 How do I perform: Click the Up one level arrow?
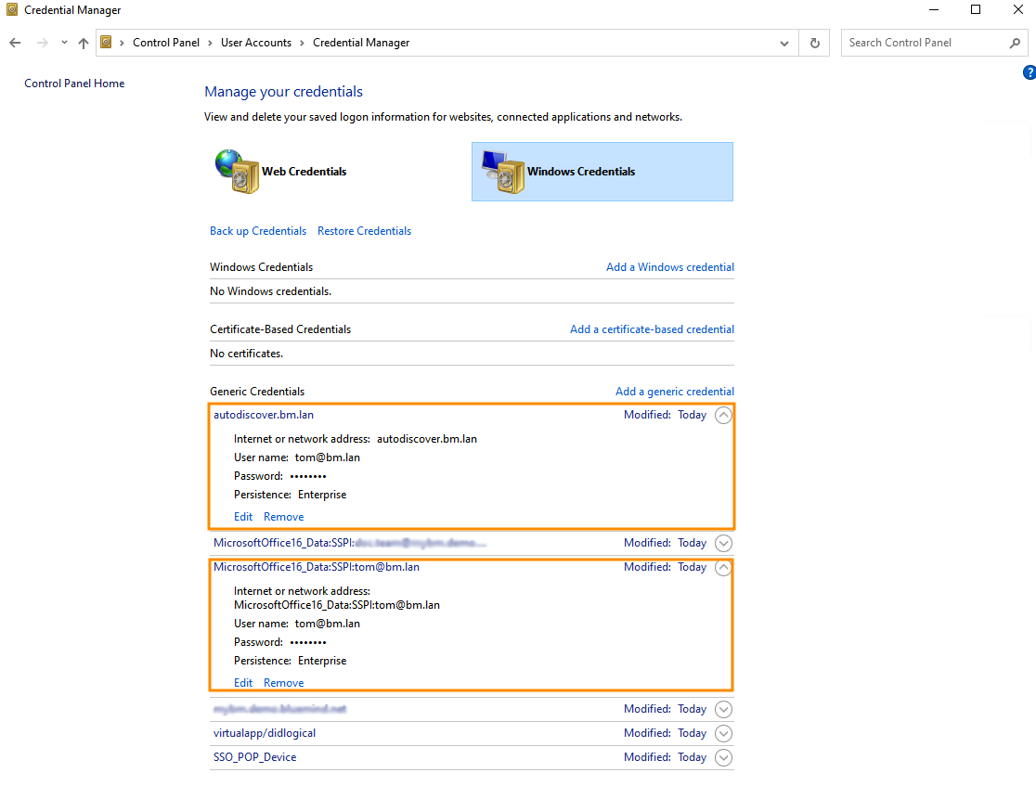pyautogui.click(x=84, y=43)
